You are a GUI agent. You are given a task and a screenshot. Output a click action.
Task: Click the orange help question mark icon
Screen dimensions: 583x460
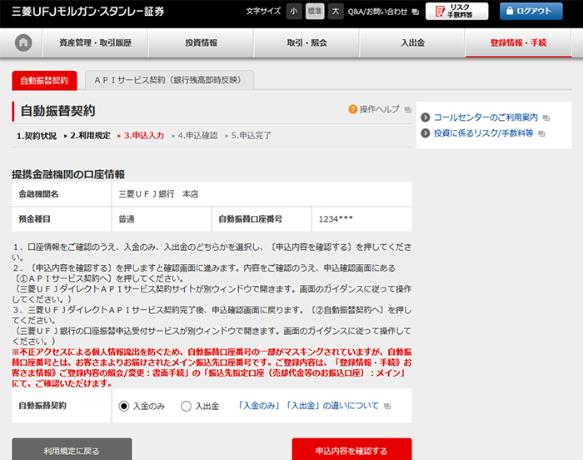pos(353,109)
